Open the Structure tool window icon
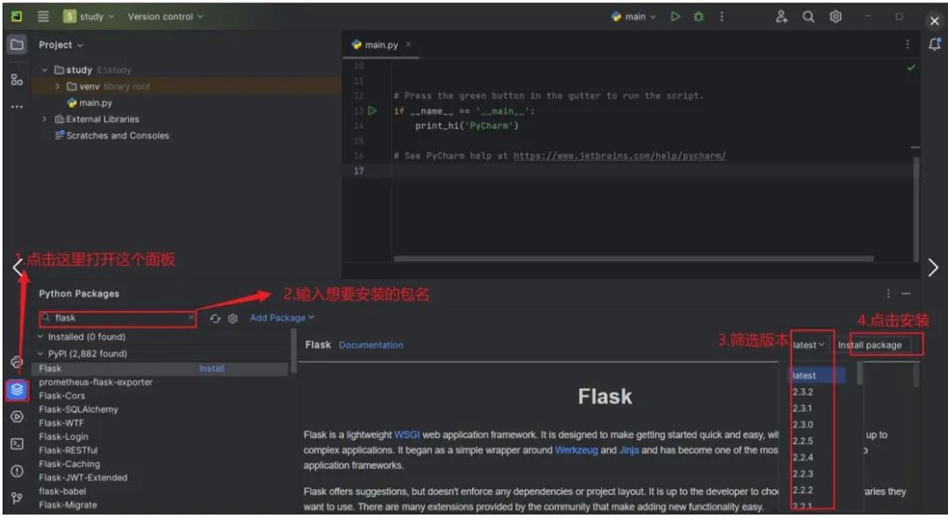Image resolution: width=948 pixels, height=518 pixels. coord(17,79)
